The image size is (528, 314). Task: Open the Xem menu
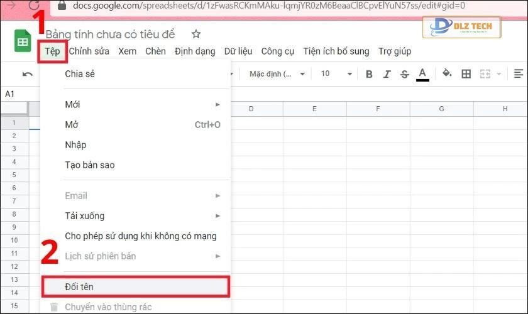coord(127,51)
